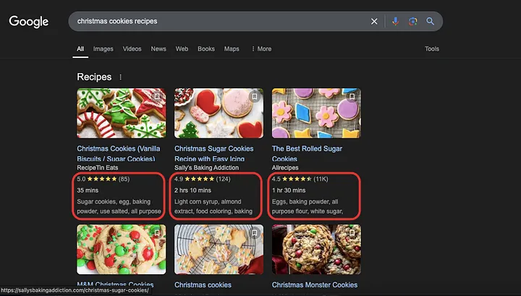Click Sally's Baking Addiction source name
This screenshot has height=296, width=521.
[206, 168]
